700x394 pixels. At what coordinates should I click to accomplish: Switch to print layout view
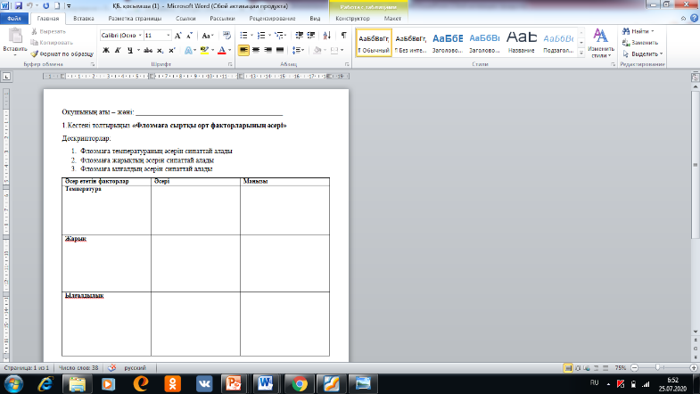[x=568, y=368]
